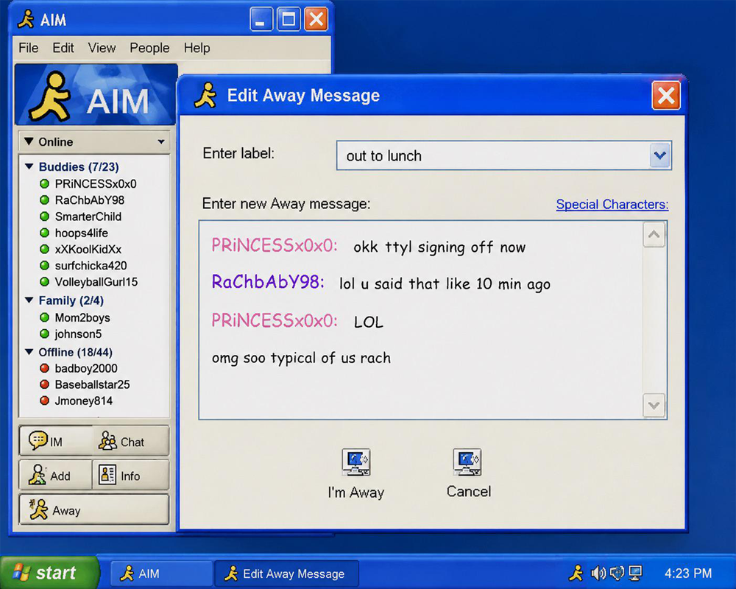Click the AIM title bar running man icon
This screenshot has height=589, width=736.
[26, 19]
